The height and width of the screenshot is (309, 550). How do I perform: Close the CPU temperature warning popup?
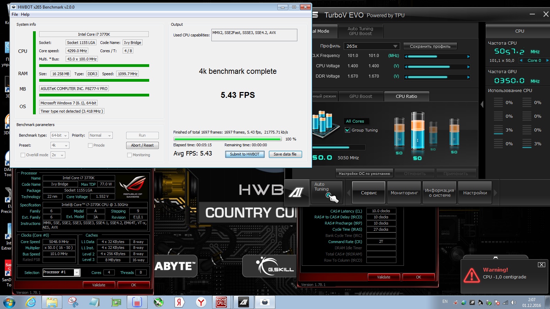tap(541, 264)
